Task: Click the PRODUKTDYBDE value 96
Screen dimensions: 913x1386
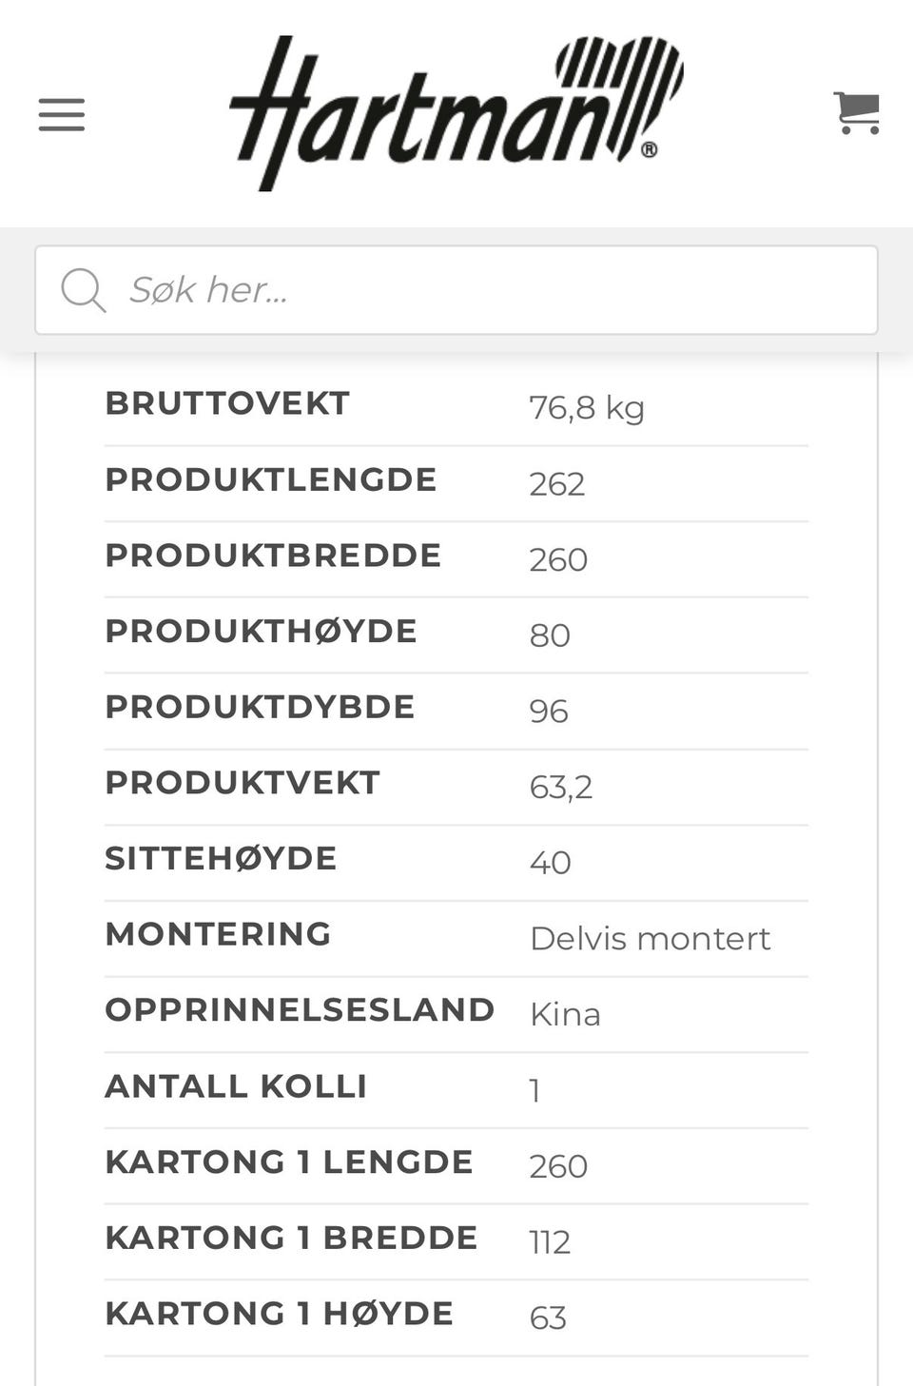Action: coord(549,710)
